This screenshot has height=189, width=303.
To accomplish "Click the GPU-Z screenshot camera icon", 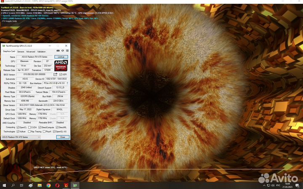I will 58,51.
